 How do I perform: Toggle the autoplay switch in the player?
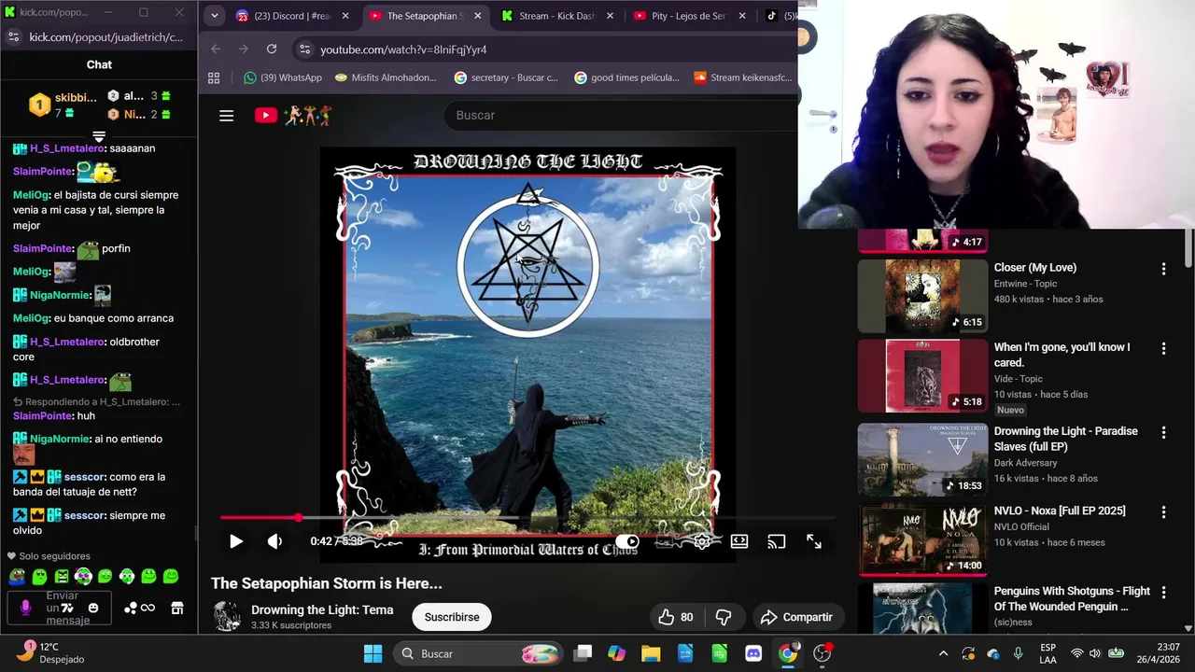627,541
